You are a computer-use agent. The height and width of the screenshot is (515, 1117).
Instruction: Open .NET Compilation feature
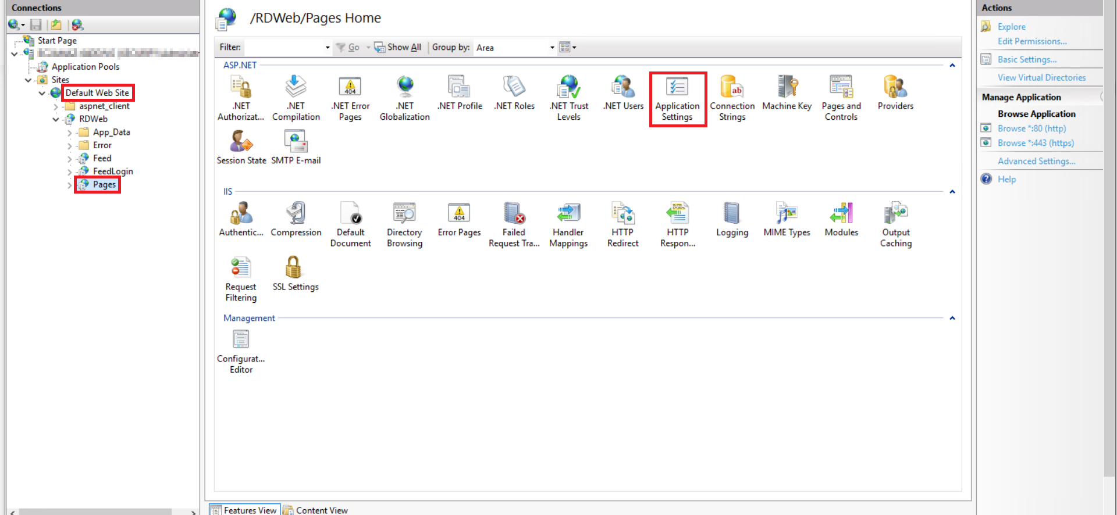(x=296, y=98)
